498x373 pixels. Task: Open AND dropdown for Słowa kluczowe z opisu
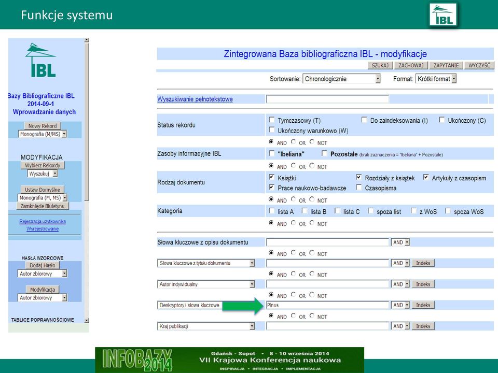[400, 242]
